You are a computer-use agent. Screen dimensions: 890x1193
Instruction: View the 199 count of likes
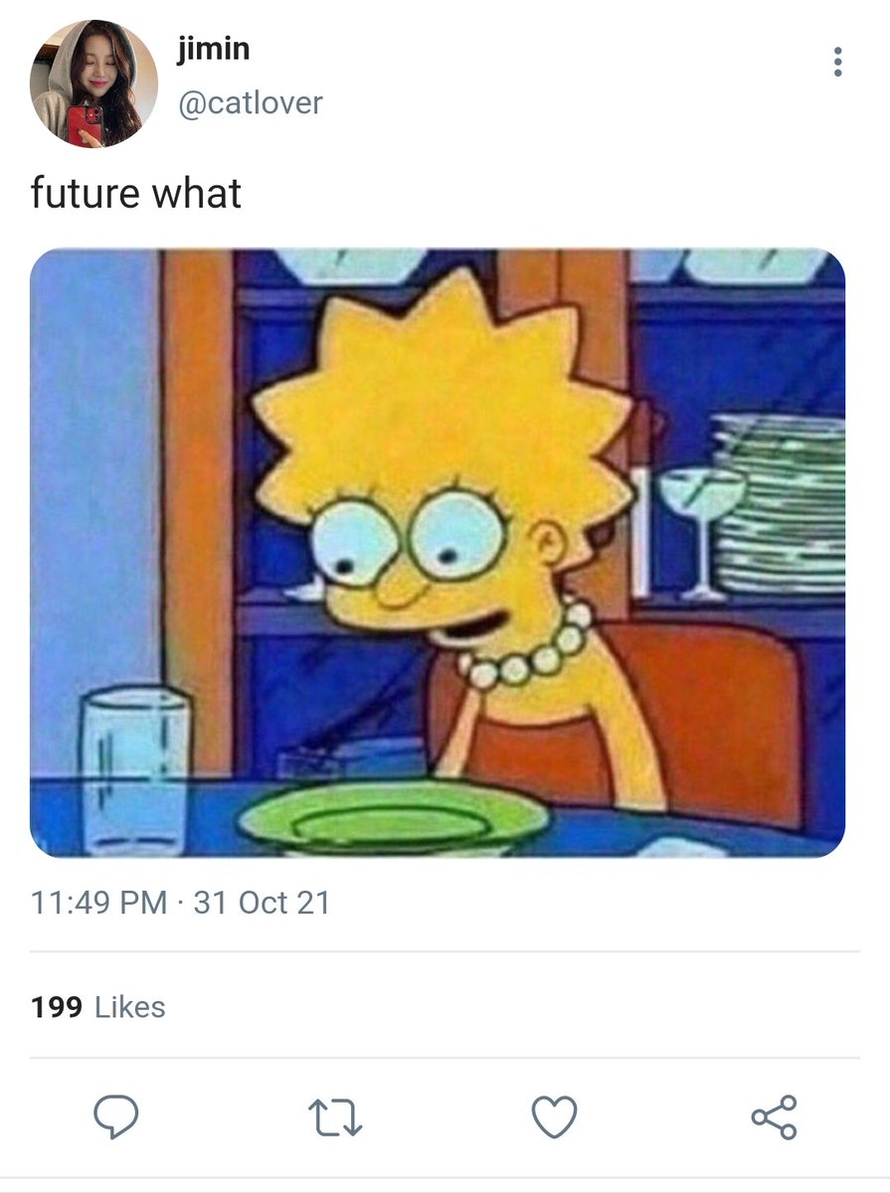click(56, 1007)
